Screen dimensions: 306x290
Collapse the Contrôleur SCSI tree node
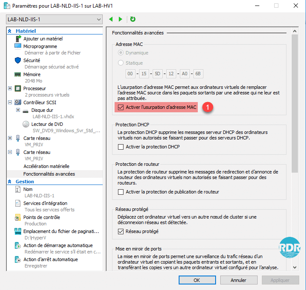coord(10,102)
